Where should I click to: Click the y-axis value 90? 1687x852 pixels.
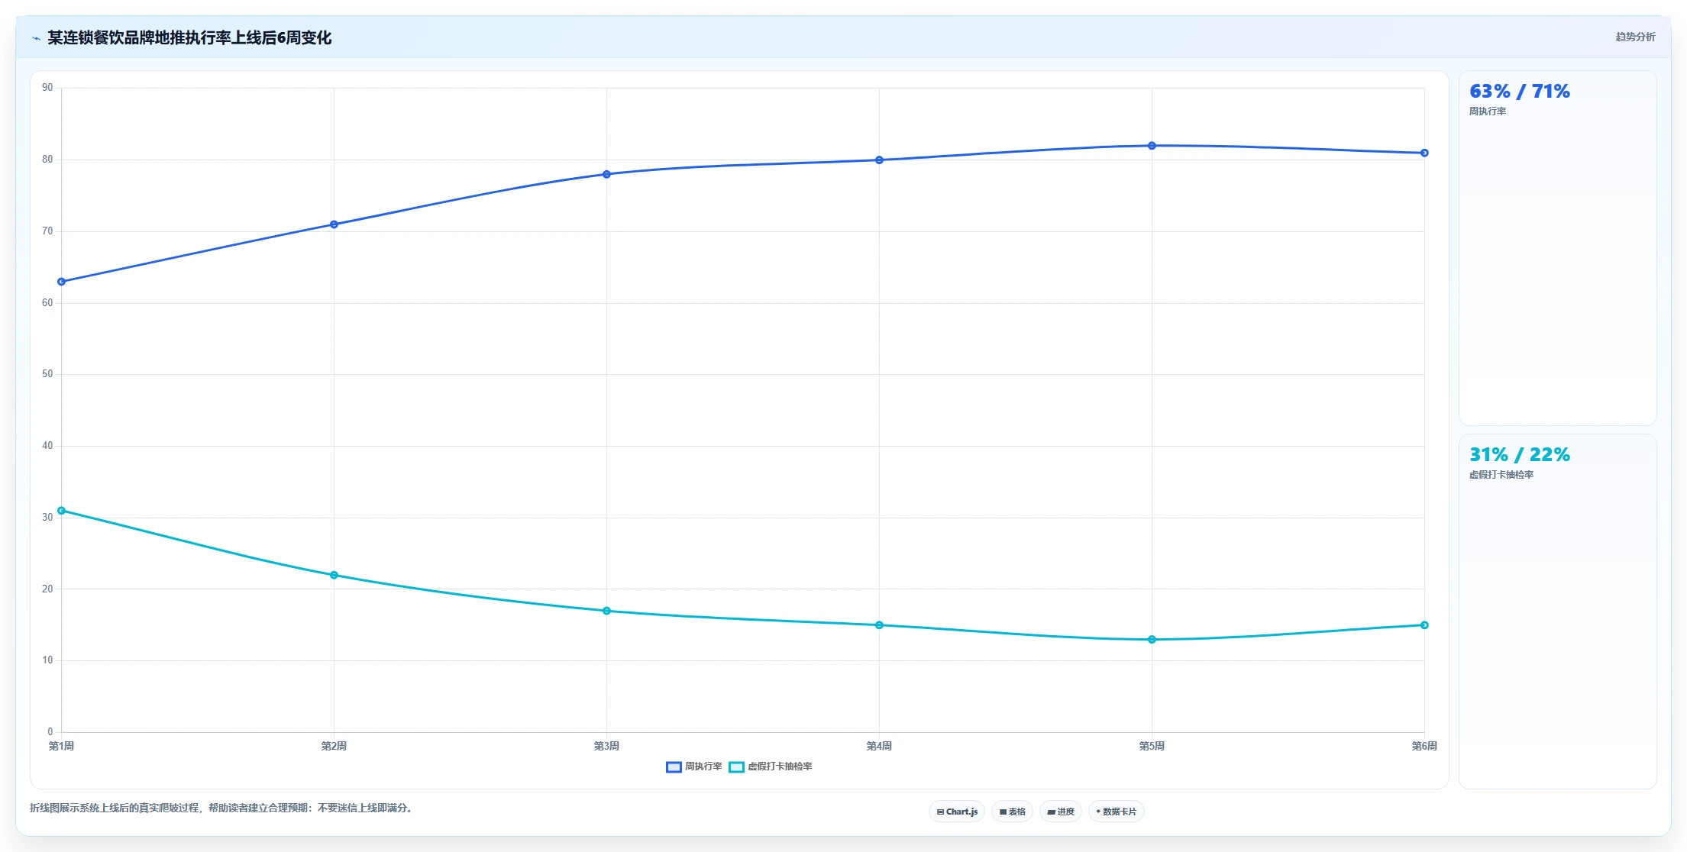point(47,88)
